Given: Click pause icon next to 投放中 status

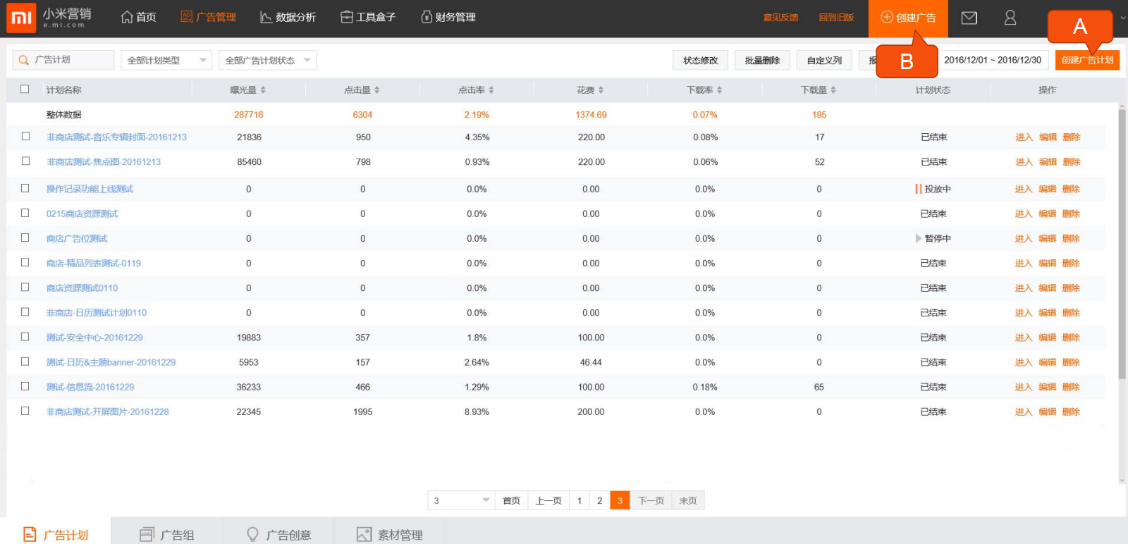Looking at the screenshot, I should [918, 189].
